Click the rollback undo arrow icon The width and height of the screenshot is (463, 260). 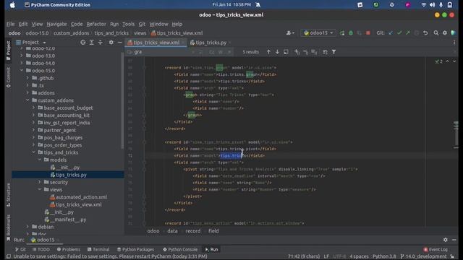click(x=425, y=33)
